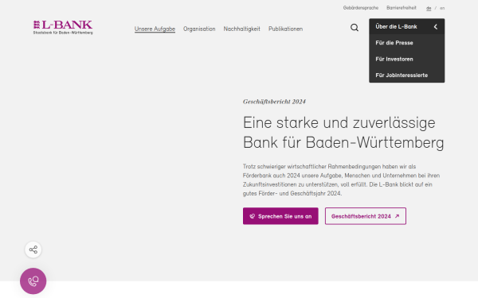The image size is (478, 298).
Task: Click the L-BANK logo
Action: 63,27
